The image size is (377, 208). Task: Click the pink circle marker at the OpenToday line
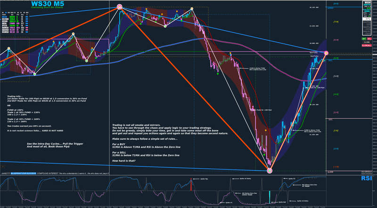[x=326, y=53]
